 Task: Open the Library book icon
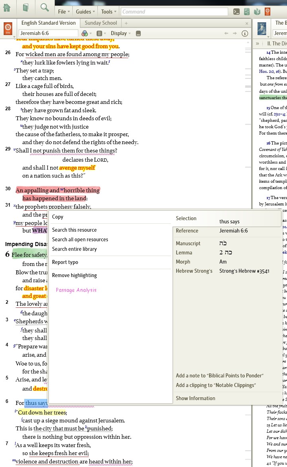pyautogui.click(x=25, y=7)
